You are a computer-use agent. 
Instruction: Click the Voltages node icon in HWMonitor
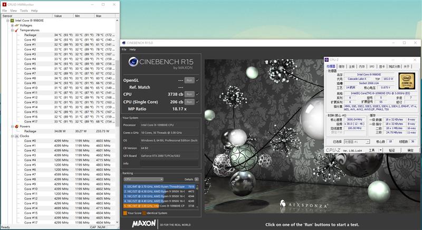(17, 25)
